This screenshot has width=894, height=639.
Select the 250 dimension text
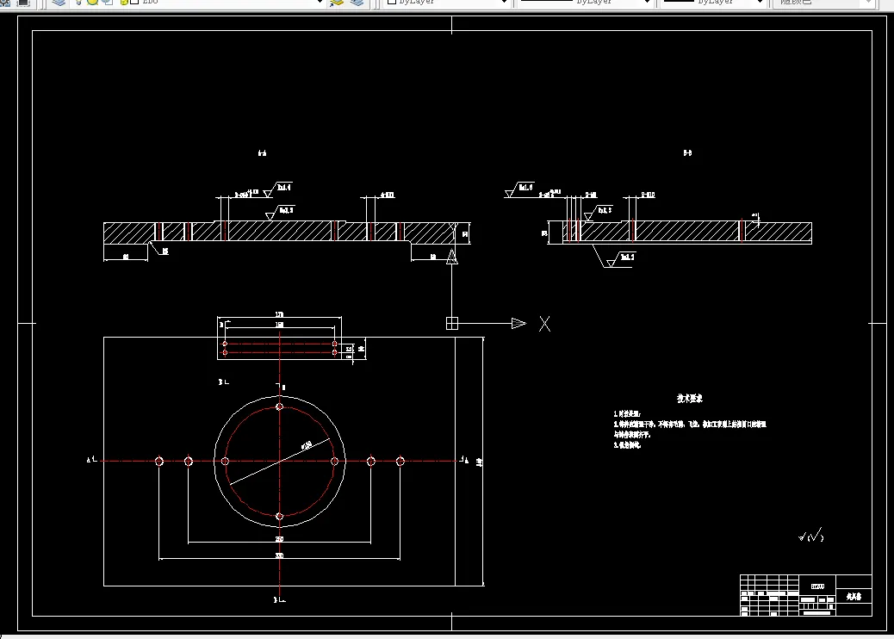(279, 539)
